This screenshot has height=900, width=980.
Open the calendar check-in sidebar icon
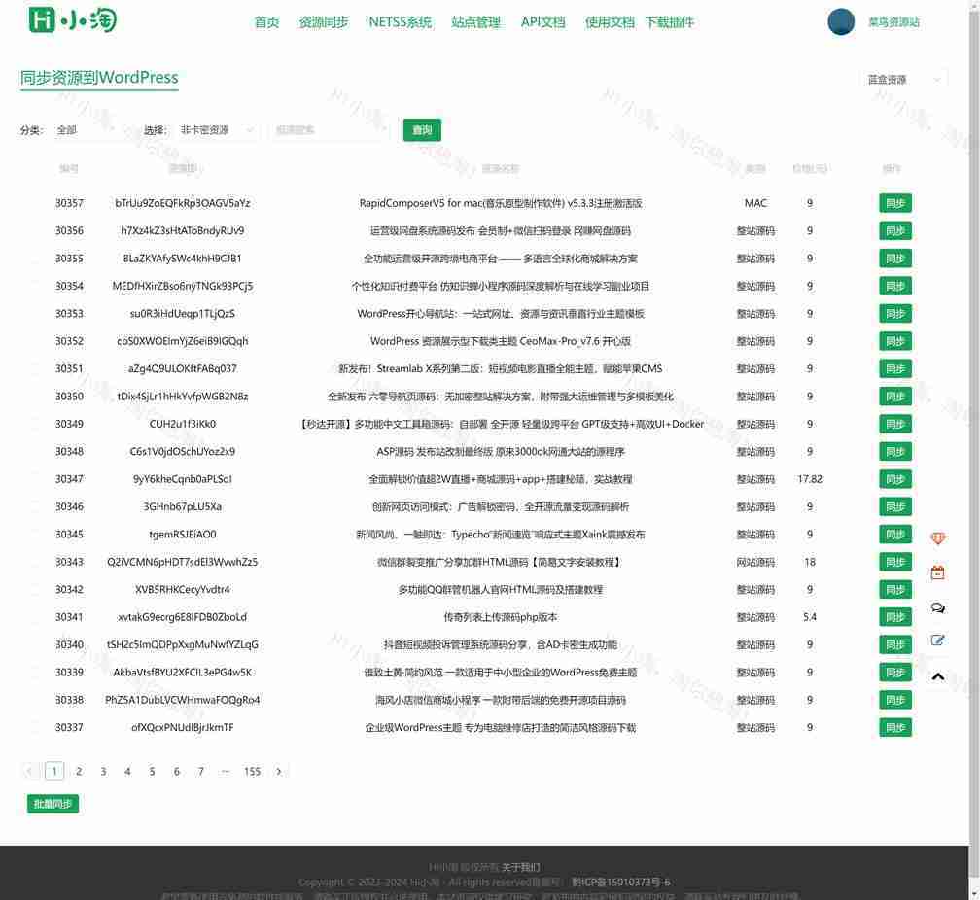click(937, 573)
